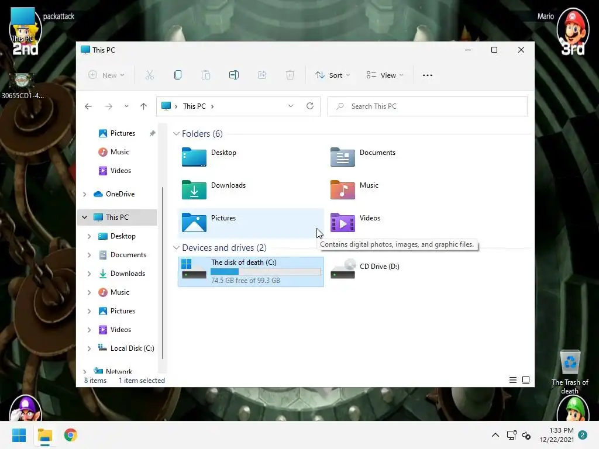Select the Desktop folder icon in Folders

(x=194, y=157)
